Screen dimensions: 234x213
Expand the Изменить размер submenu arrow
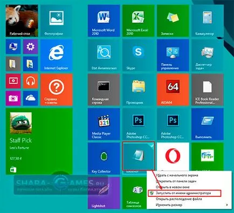[227, 205]
